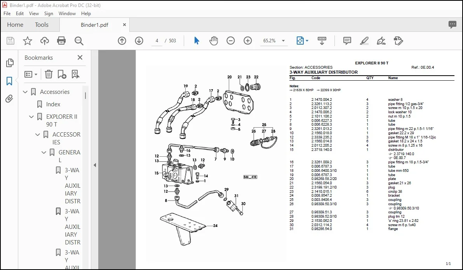Screen dimensions: 463x270
Task: Zoom in with the plus button
Action: (x=248, y=41)
